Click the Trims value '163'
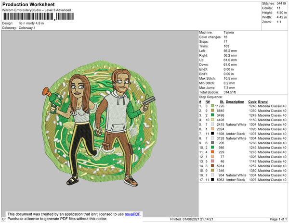The height and width of the screenshot is (223, 289). (226, 46)
